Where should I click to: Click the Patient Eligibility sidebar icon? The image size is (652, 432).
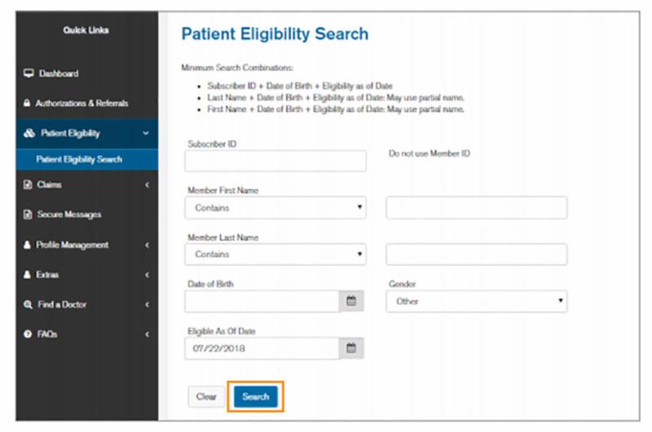coord(28,133)
